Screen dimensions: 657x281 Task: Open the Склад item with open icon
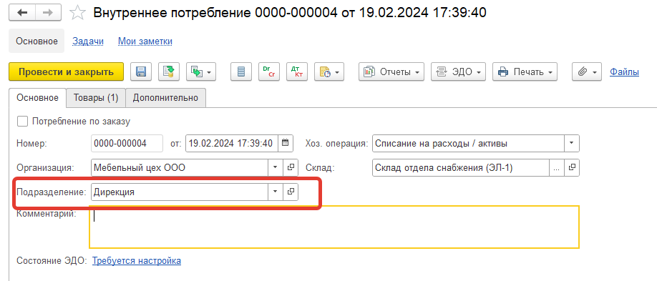[572, 167]
